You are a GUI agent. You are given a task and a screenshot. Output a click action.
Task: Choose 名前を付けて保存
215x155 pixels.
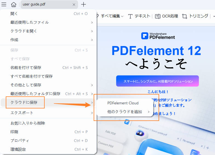(x=48, y=68)
